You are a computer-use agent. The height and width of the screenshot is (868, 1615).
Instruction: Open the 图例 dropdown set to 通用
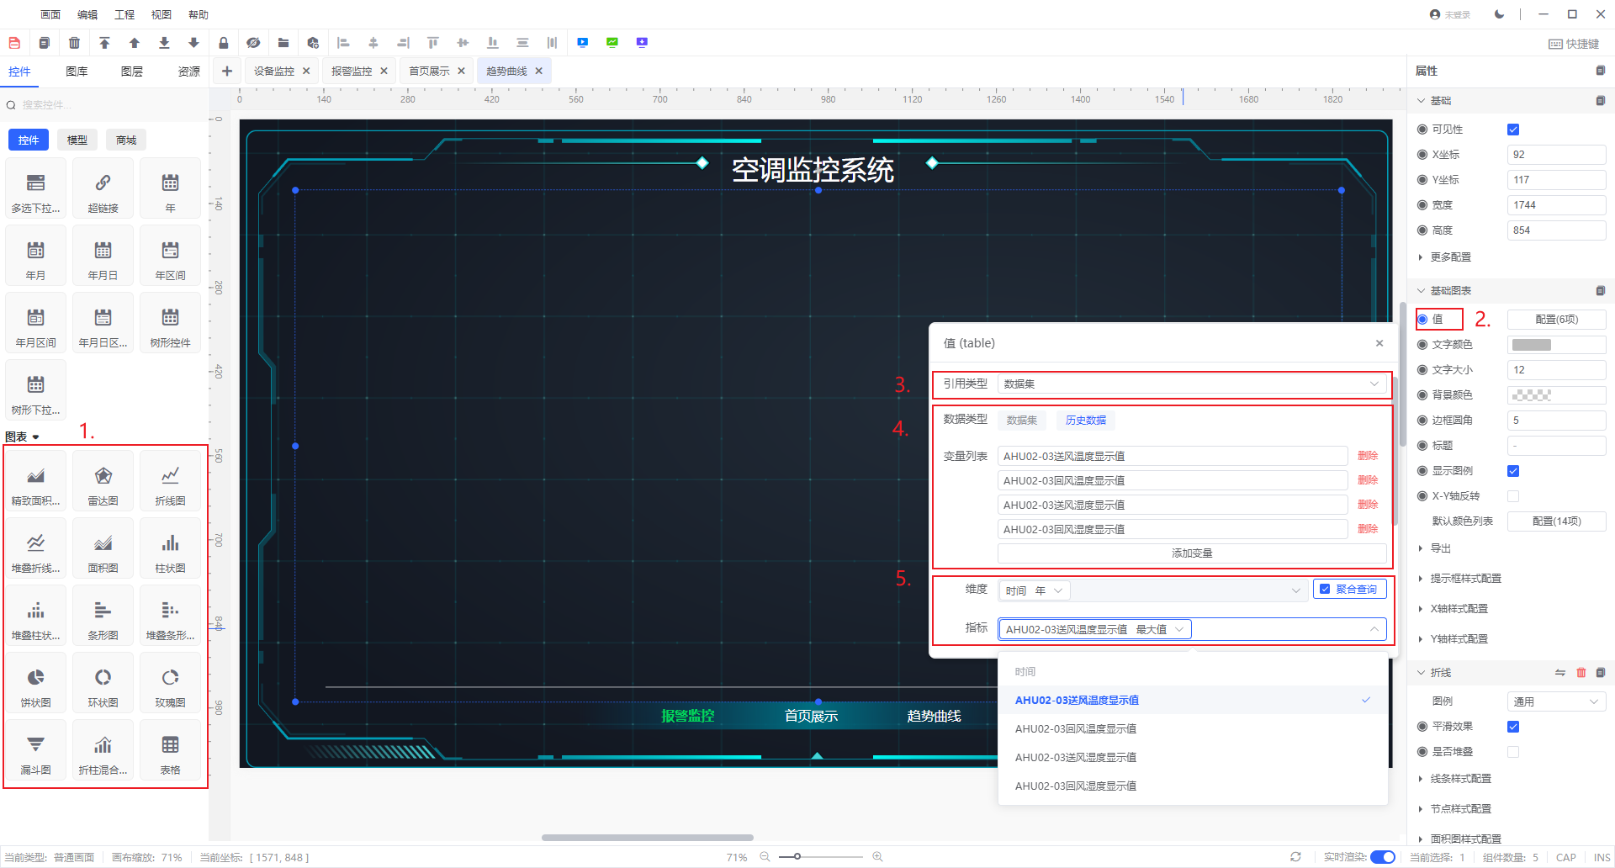click(x=1555, y=701)
